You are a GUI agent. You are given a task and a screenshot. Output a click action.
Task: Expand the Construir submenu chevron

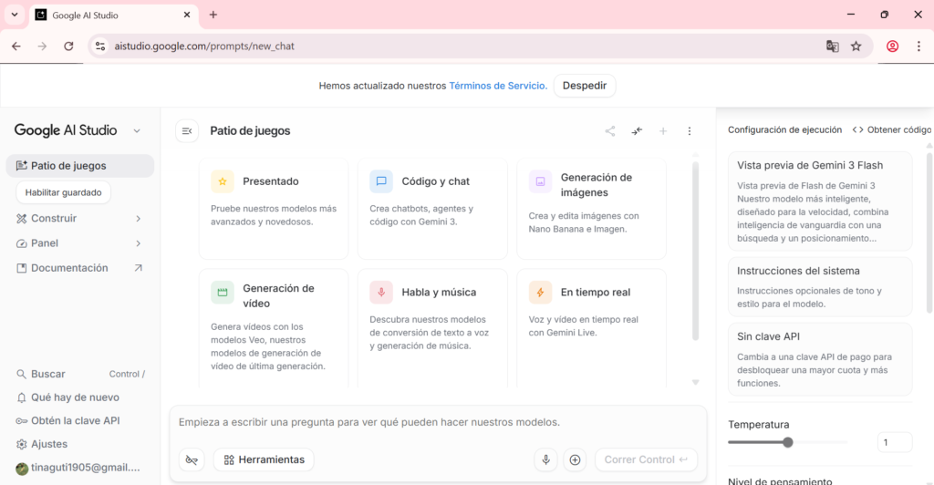point(139,219)
